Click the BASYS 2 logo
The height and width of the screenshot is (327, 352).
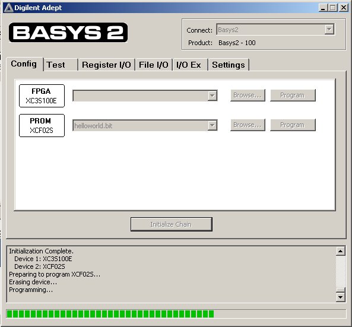(68, 33)
